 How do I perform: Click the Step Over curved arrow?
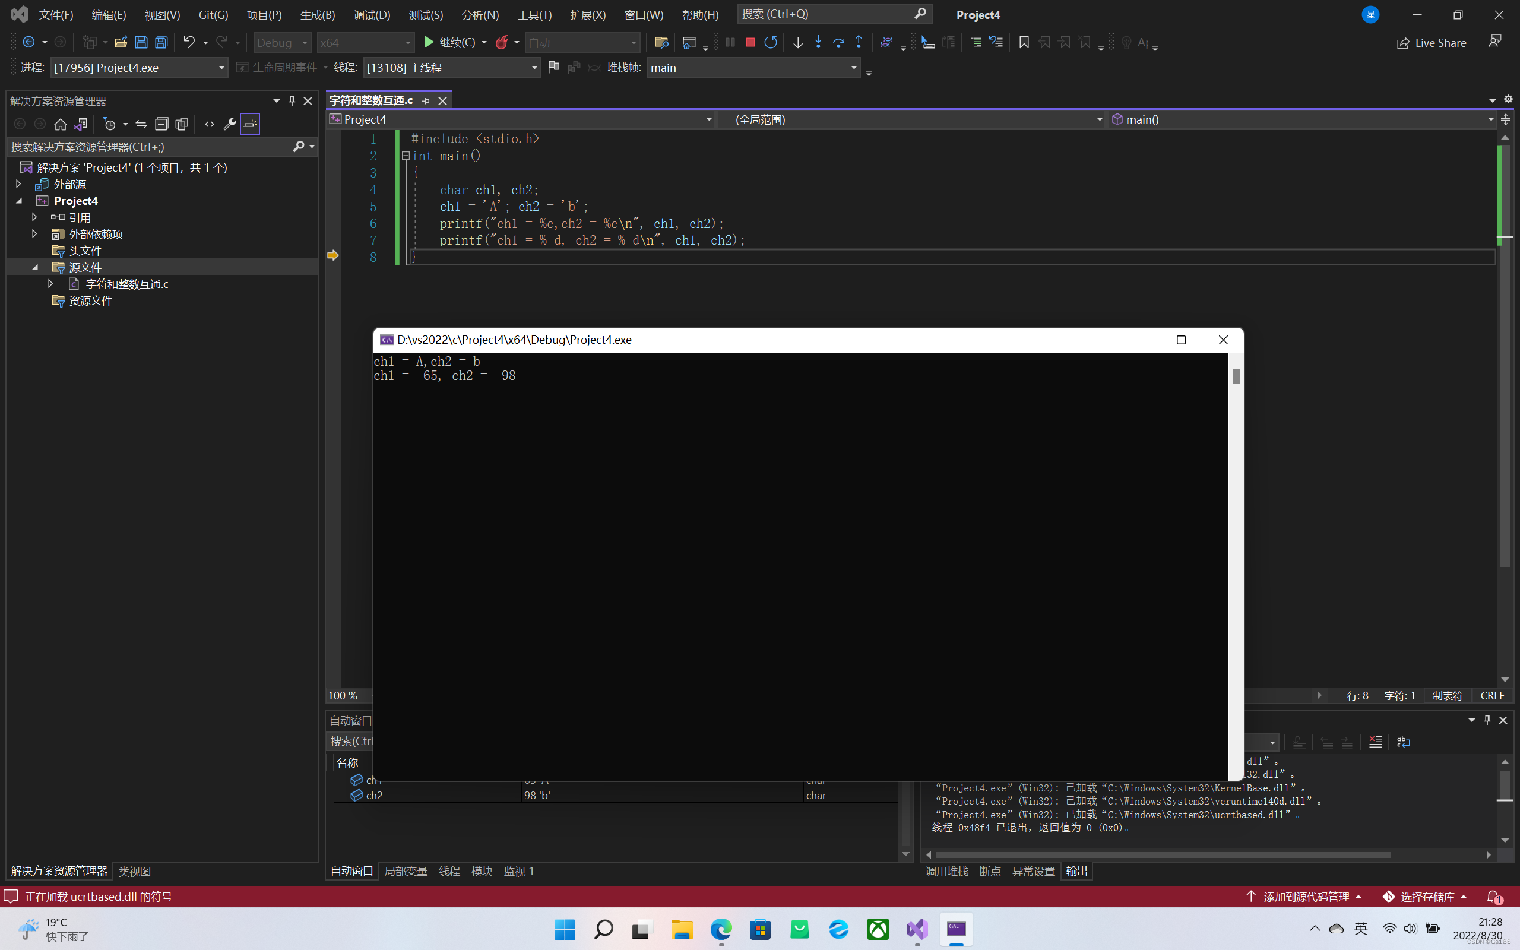[838, 42]
